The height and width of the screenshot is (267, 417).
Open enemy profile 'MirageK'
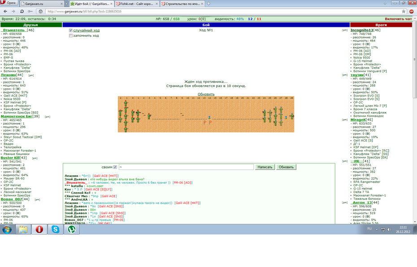pyautogui.click(x=358, y=120)
